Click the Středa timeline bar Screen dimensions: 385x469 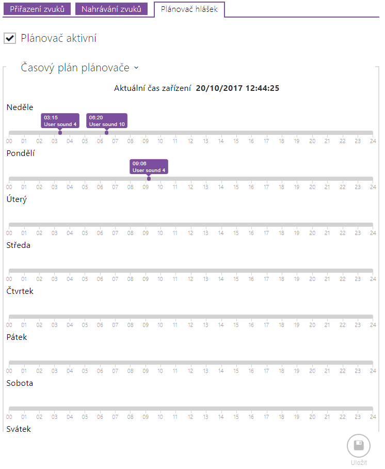click(x=191, y=271)
